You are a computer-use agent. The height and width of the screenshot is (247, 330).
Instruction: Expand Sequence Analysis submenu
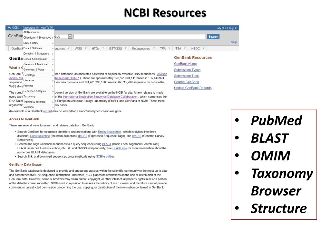click(39, 91)
